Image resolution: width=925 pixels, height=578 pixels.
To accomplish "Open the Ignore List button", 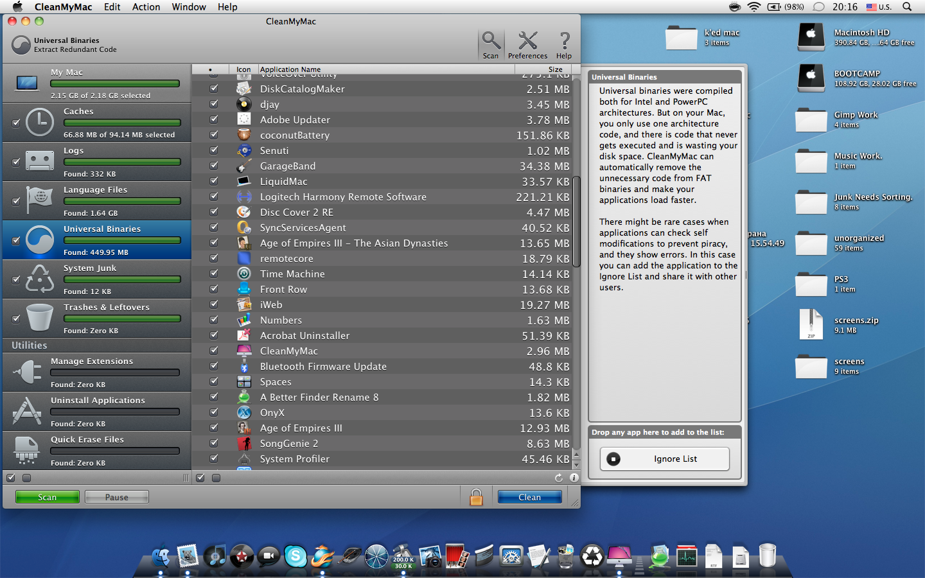I will 665,459.
